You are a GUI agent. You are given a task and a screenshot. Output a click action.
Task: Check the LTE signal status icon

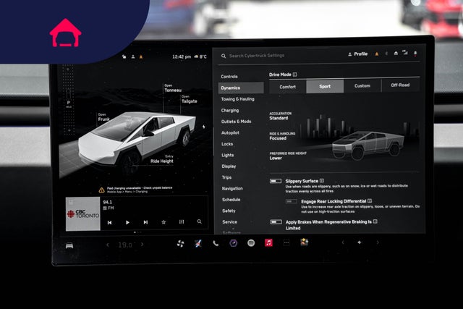click(405, 53)
